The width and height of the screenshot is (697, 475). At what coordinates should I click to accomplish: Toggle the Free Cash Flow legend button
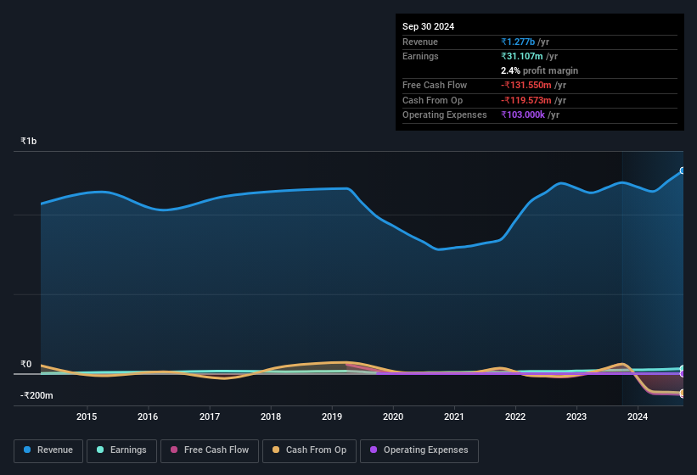(x=210, y=450)
